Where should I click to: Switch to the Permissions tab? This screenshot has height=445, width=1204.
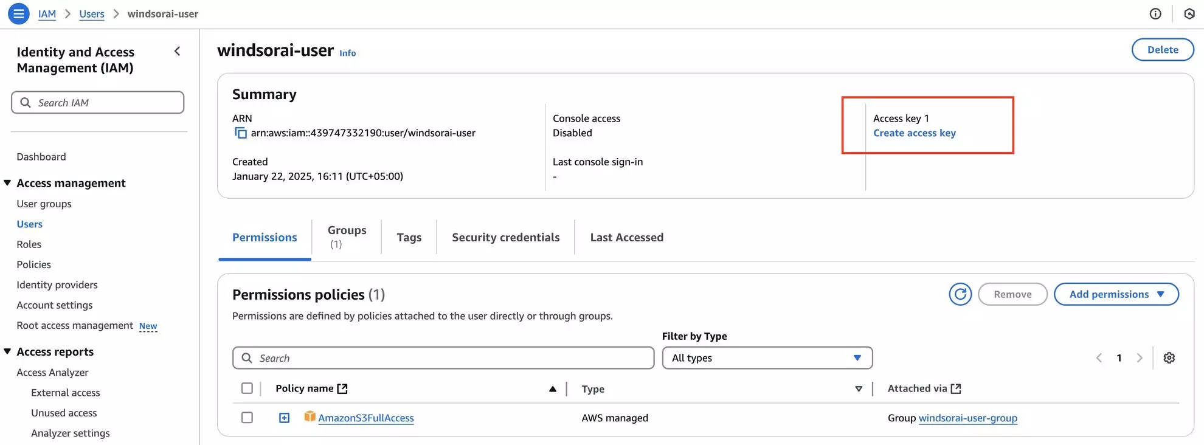pos(265,238)
